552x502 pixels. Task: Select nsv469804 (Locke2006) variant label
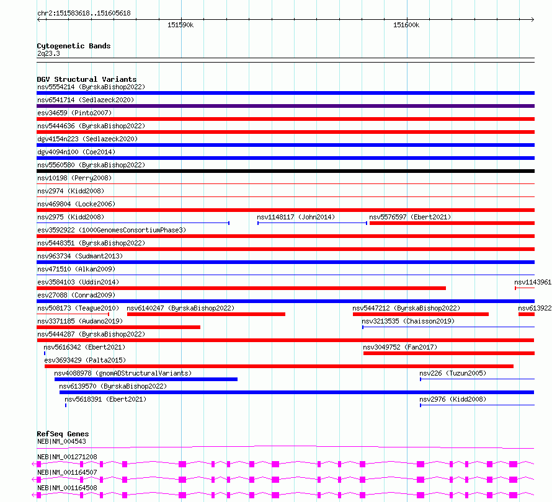click(x=76, y=204)
